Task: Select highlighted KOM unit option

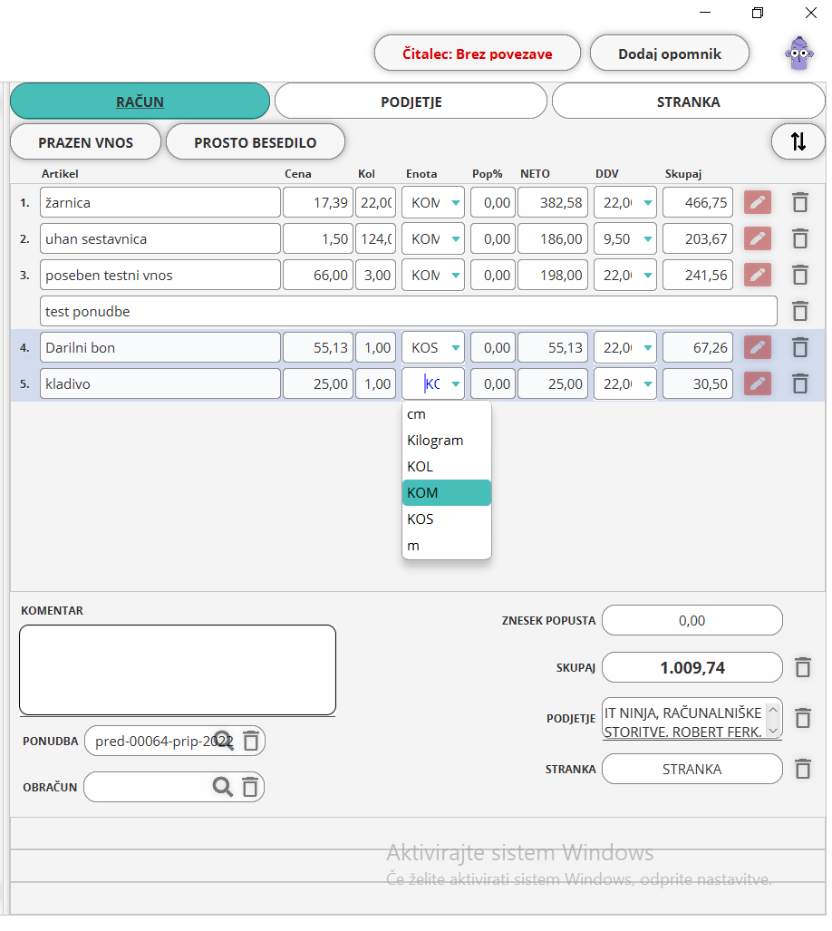Action: click(x=446, y=492)
